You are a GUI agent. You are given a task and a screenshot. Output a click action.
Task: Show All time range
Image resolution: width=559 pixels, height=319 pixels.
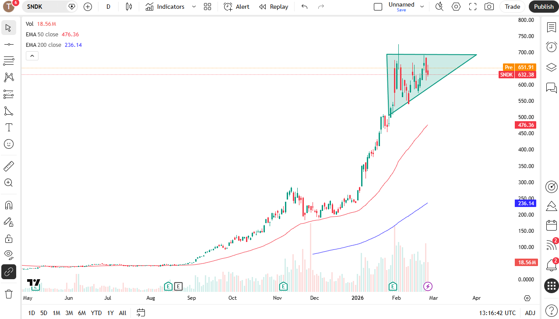point(123,313)
